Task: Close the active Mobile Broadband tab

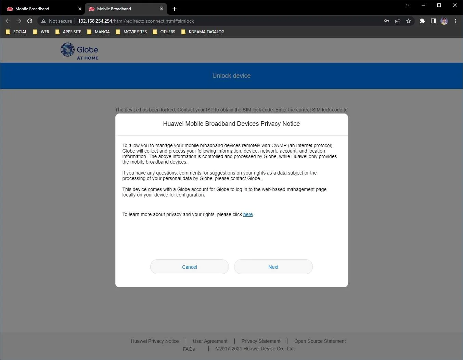Action: point(161,9)
